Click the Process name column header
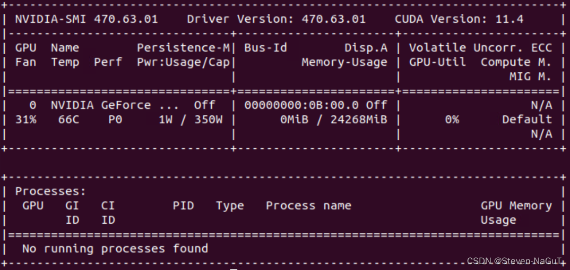The height and width of the screenshot is (270, 570). pos(308,206)
